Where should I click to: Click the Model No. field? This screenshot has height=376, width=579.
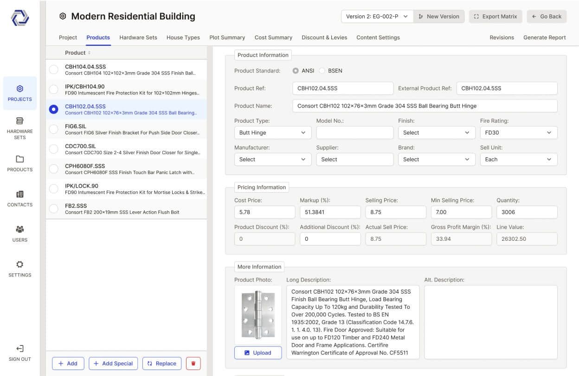354,132
